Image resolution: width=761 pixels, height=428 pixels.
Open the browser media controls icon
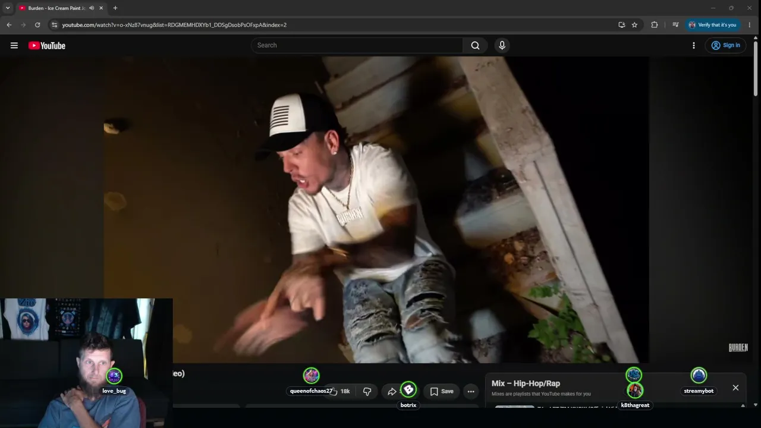(x=675, y=25)
